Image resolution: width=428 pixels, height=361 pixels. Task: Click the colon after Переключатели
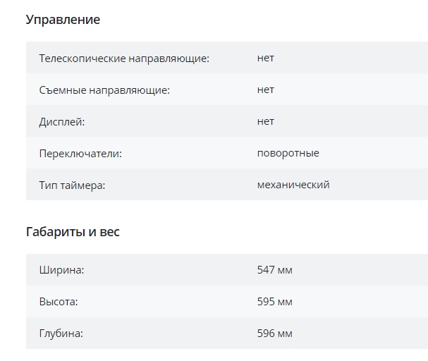121,154
